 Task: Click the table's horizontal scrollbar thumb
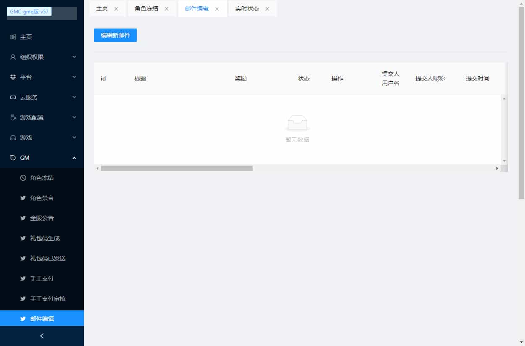177,168
